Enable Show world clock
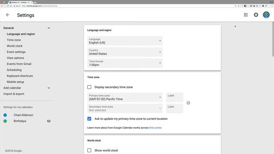Screen dimensions: 274x154 pos(89,150)
